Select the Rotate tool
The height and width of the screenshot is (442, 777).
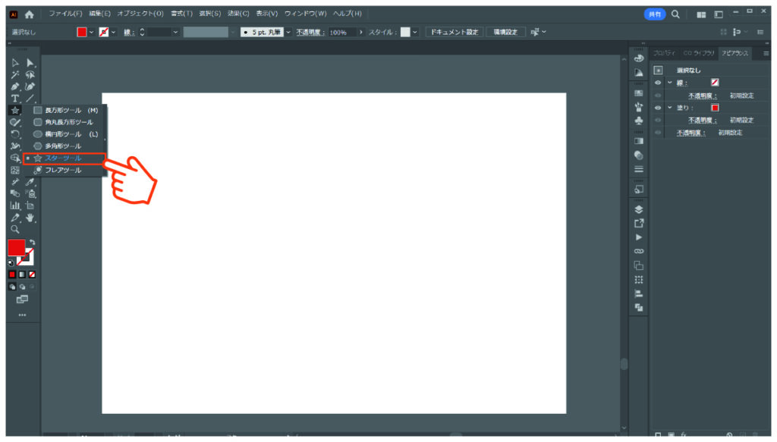click(15, 134)
